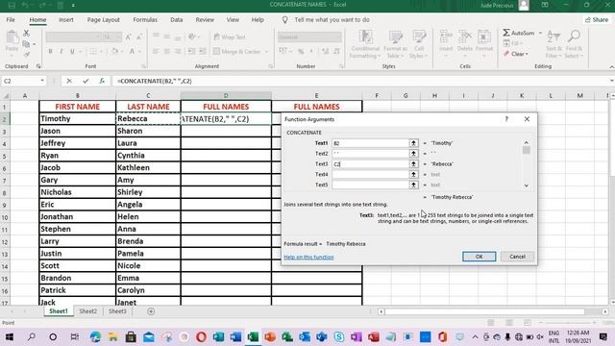Open Opera browser from the taskbar
This screenshot has width=615, height=346.
[x=201, y=337]
